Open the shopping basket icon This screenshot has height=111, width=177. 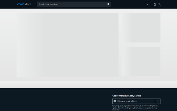(155, 4)
